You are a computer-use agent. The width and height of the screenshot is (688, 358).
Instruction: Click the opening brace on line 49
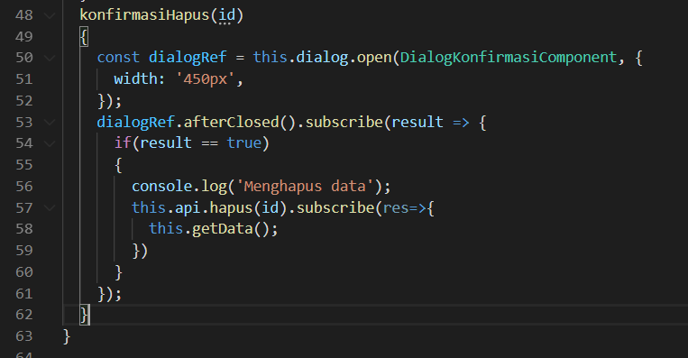point(84,36)
